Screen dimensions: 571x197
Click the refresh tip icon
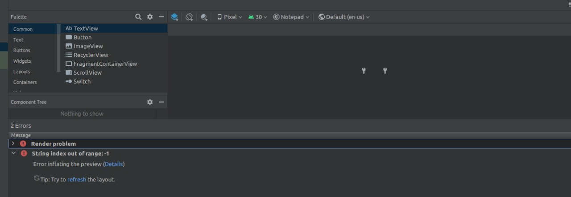click(x=37, y=178)
